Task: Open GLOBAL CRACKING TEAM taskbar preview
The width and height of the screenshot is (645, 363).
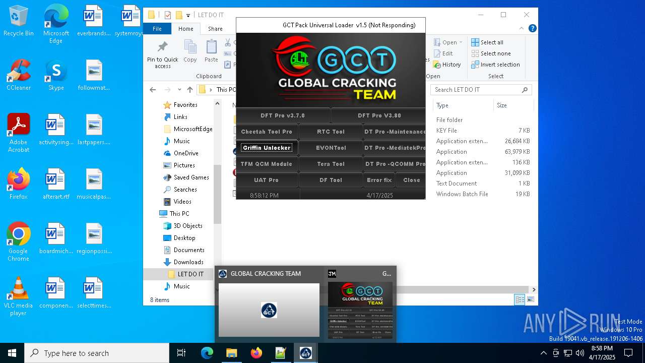Action: (269, 305)
